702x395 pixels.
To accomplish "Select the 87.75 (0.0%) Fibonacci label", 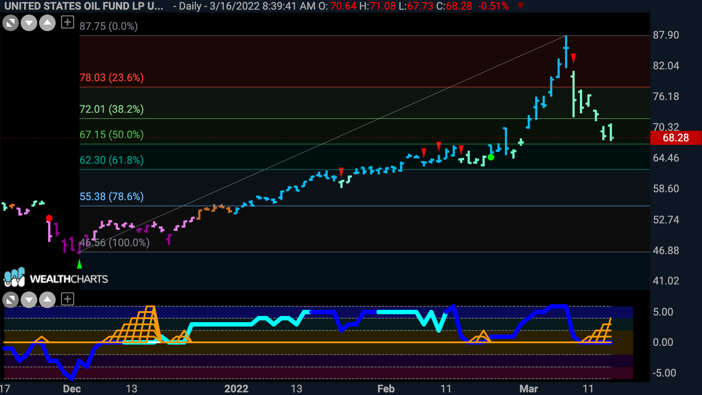I will pyautogui.click(x=108, y=26).
